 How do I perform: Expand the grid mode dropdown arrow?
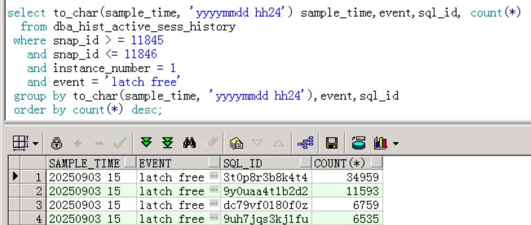tap(35, 143)
